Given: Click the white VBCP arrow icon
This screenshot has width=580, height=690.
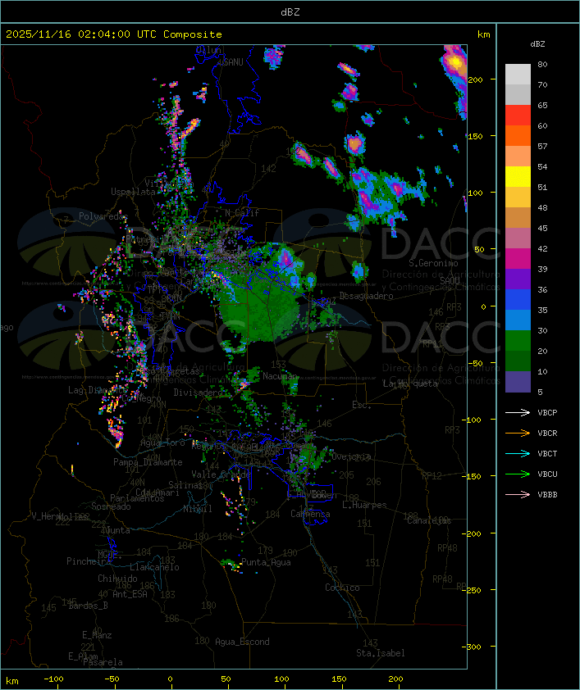Looking at the screenshot, I should [518, 412].
